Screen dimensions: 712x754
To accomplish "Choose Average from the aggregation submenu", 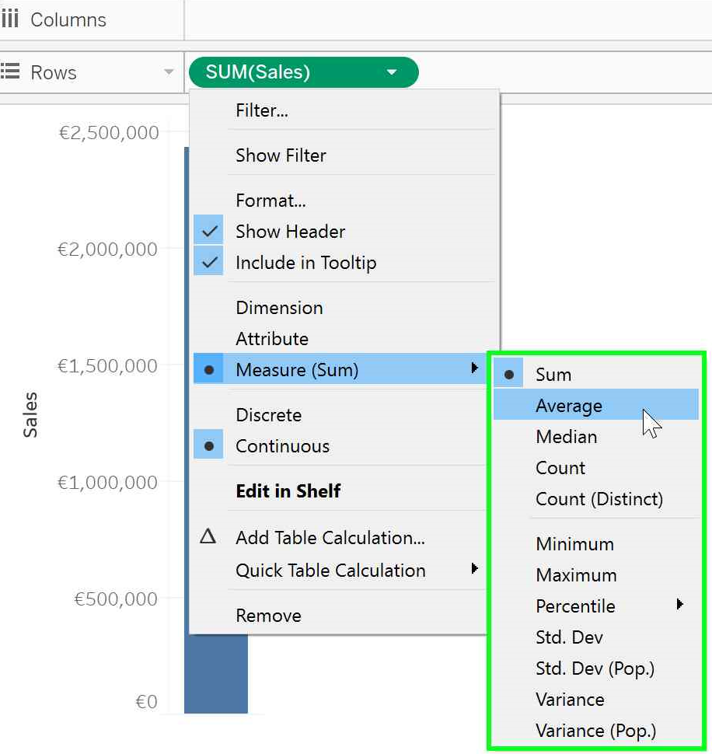I will tap(569, 406).
